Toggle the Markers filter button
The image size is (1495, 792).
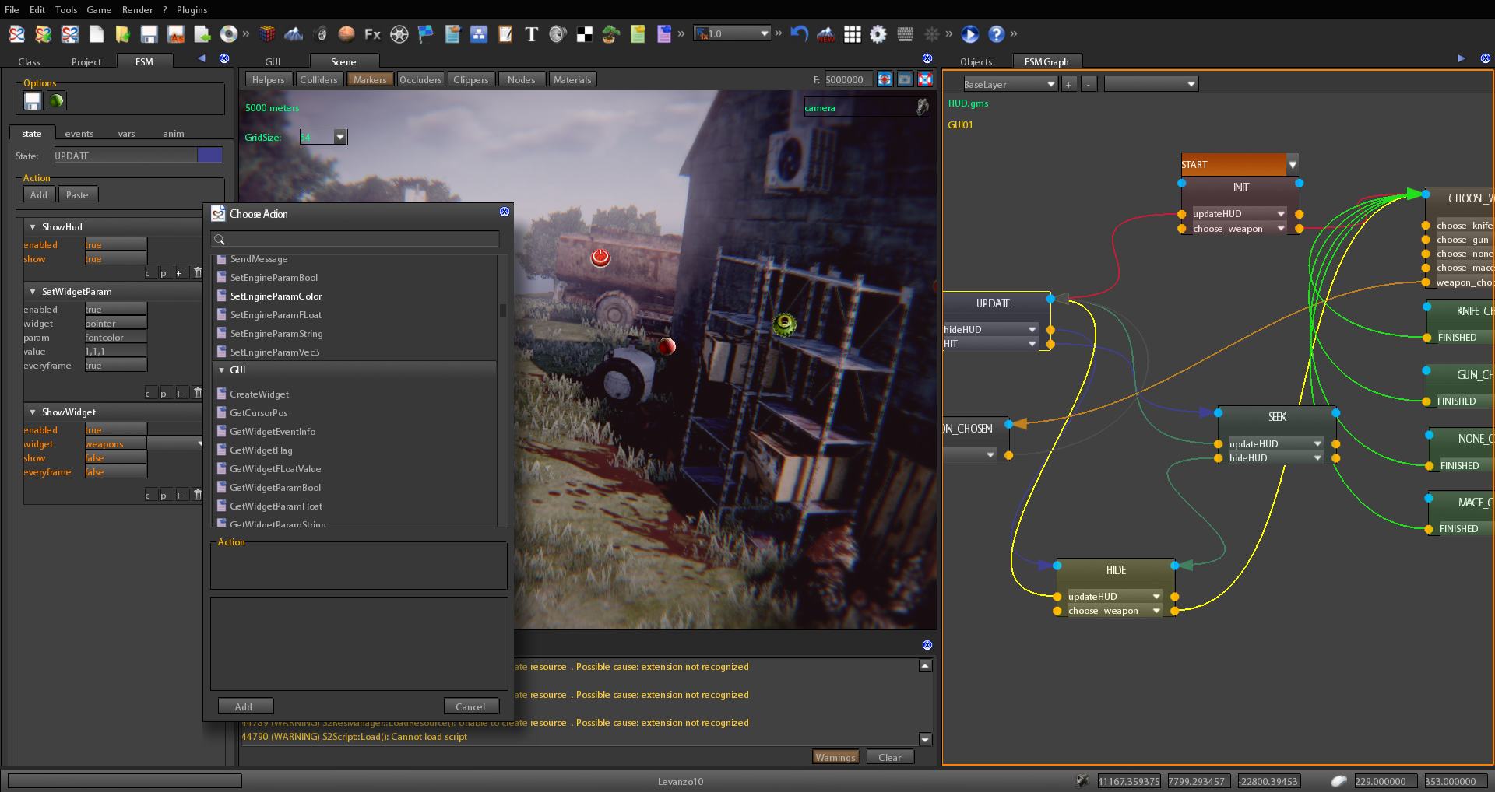pyautogui.click(x=370, y=79)
